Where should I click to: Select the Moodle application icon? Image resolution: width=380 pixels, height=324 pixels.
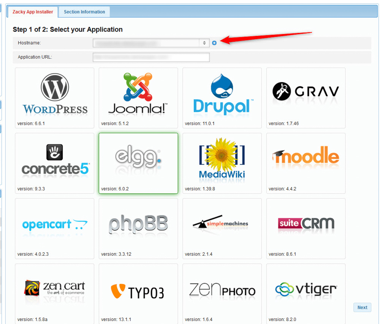(306, 163)
